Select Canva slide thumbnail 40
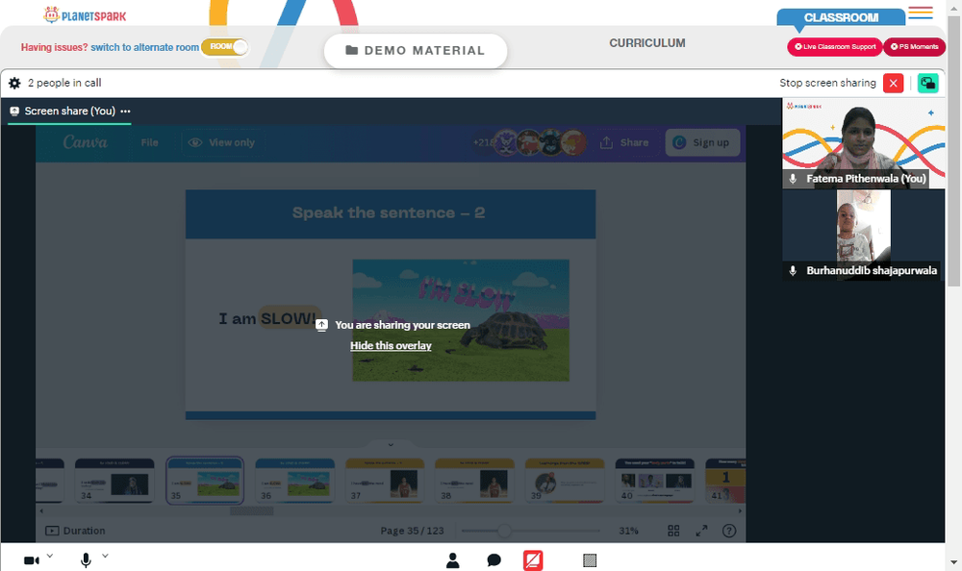 click(655, 481)
